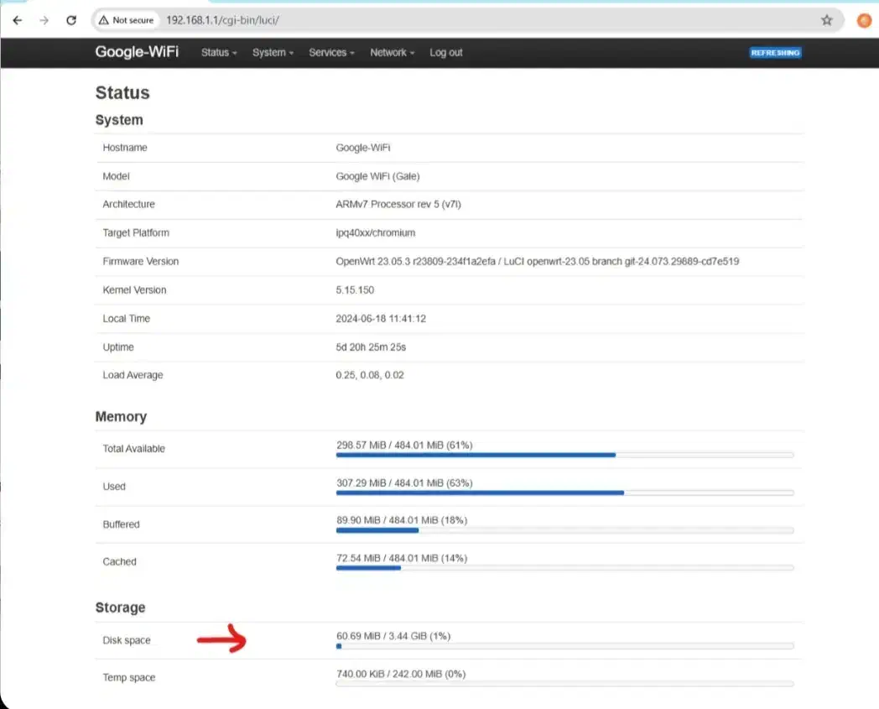The height and width of the screenshot is (709, 879).
Task: Click the Not secure warning icon
Action: point(103,20)
